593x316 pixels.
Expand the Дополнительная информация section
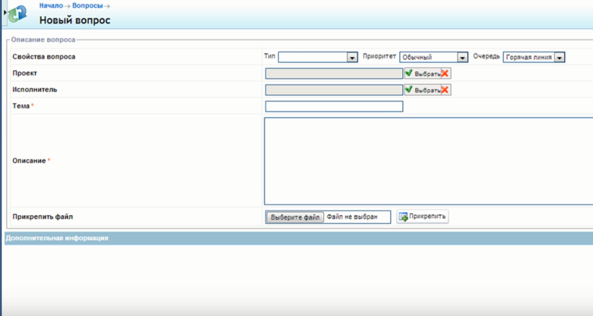click(x=299, y=238)
